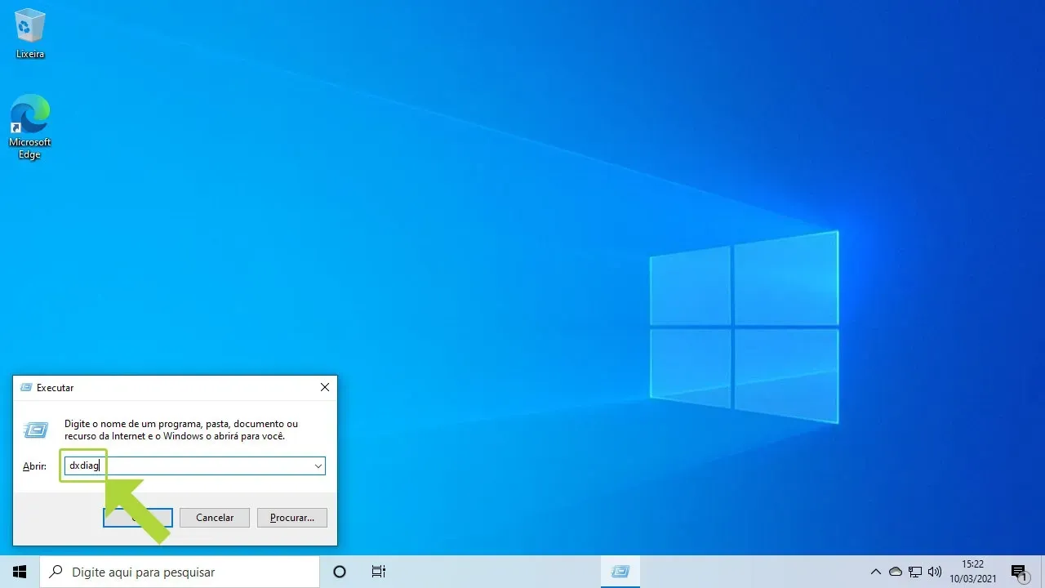
Task: Show hidden tray icons with the chevron
Action: [x=876, y=572]
